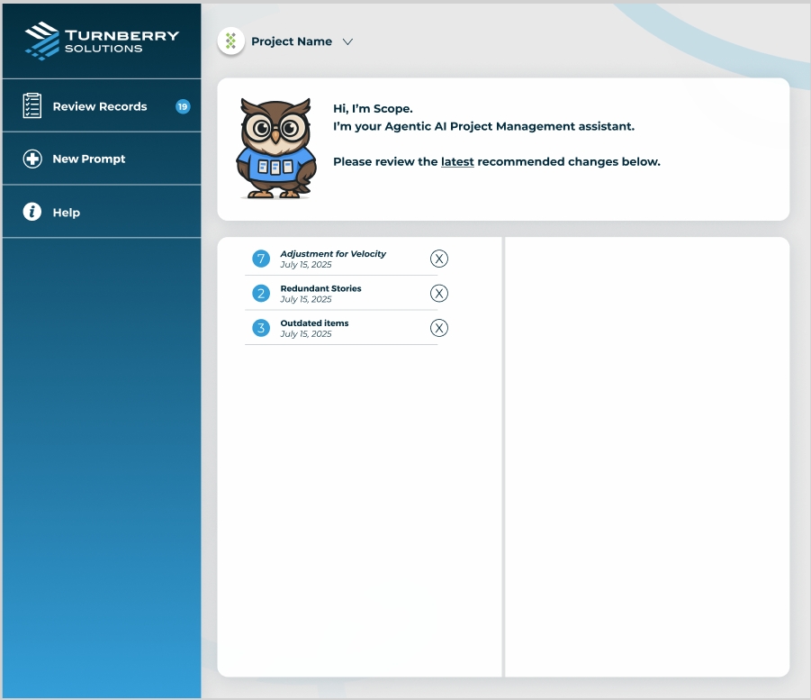Follow the underlined latest link

[x=457, y=162]
